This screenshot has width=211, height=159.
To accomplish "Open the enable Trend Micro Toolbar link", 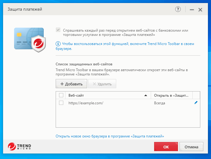I will coord(125,46).
